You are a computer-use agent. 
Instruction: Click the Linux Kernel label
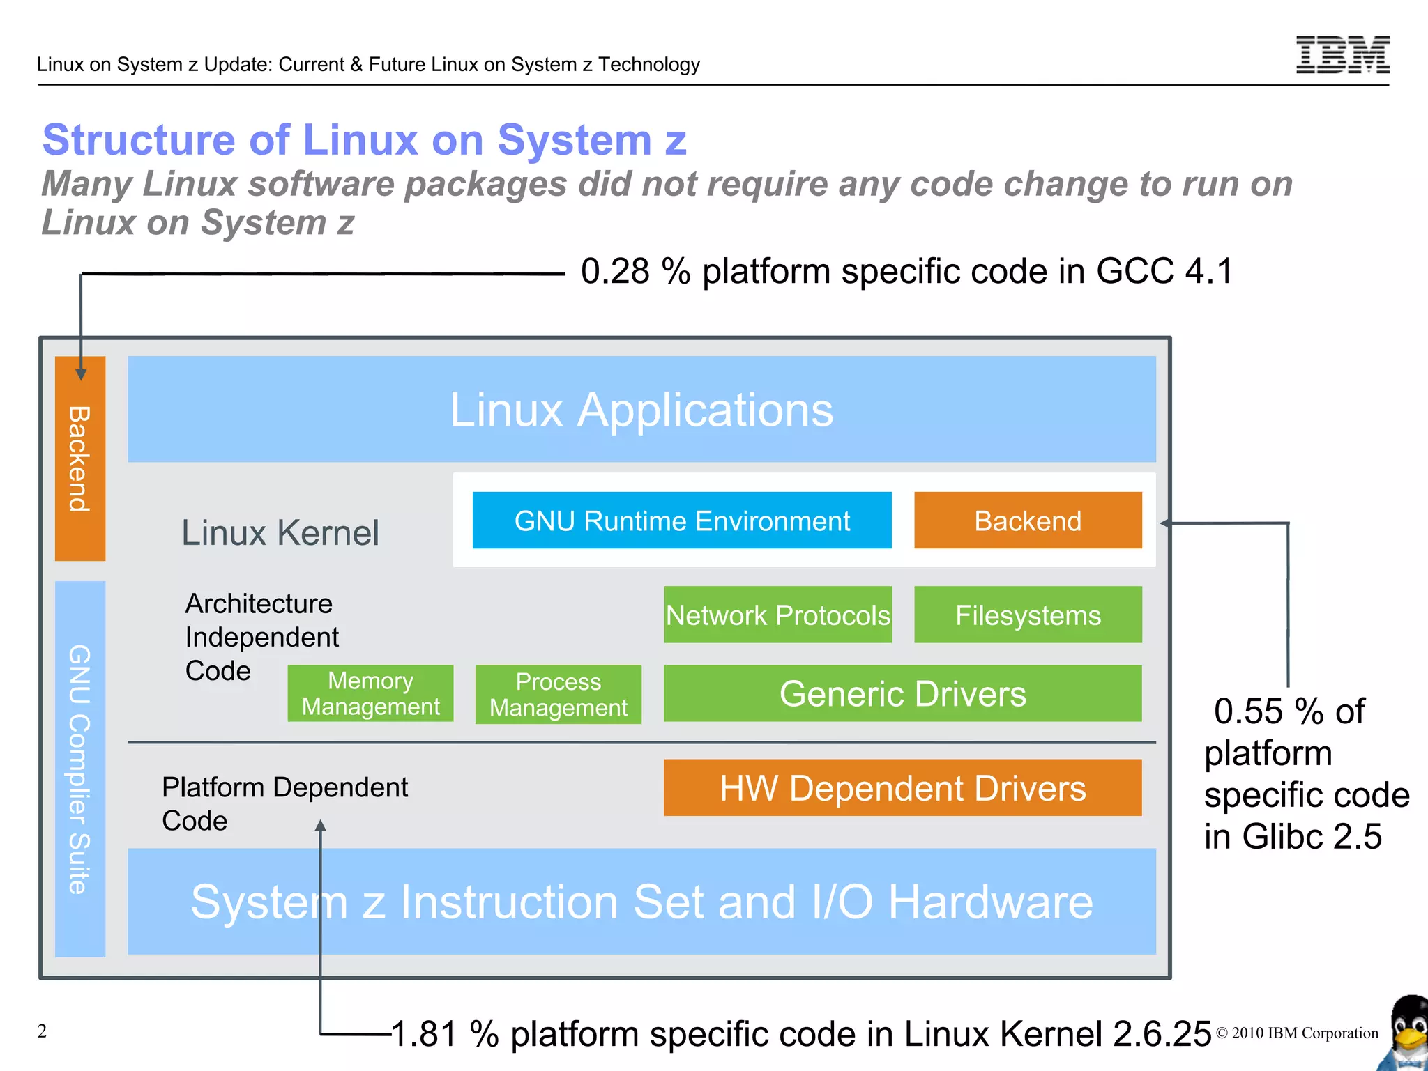tap(280, 533)
